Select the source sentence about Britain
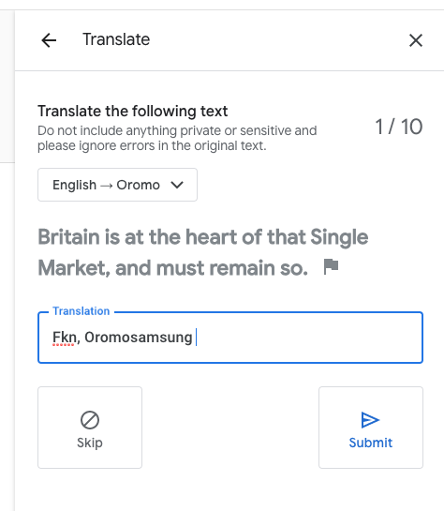 [203, 252]
